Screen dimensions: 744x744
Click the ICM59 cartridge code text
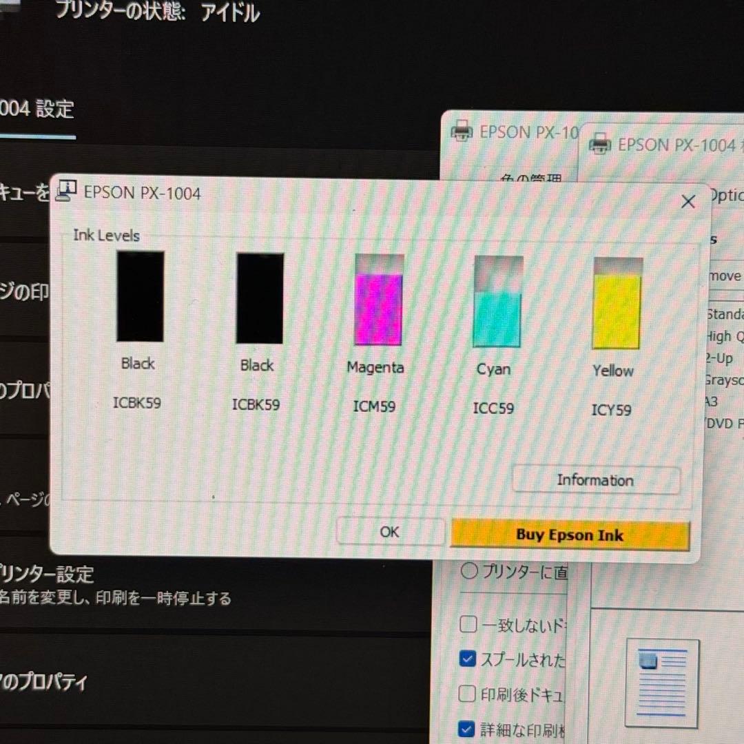pyautogui.click(x=374, y=406)
